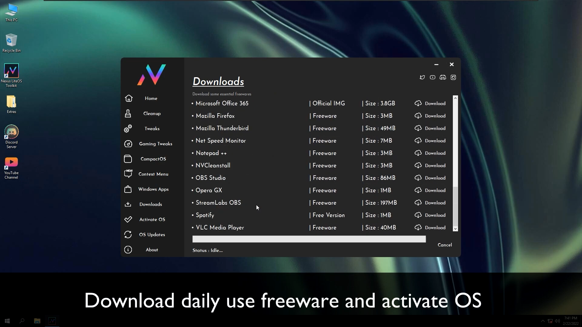This screenshot has height=327, width=582.
Task: Open the YouTube icon in header
Action: point(433,78)
